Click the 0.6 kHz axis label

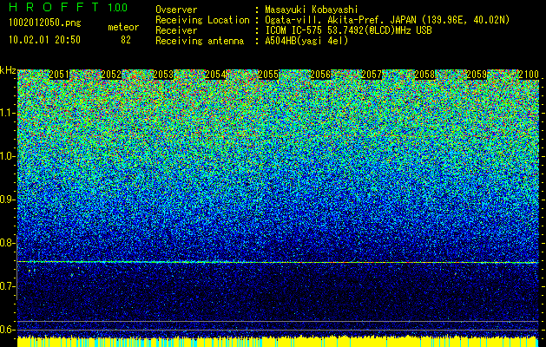click(x=7, y=330)
